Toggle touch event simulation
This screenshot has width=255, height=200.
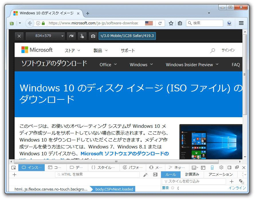coord(82,36)
